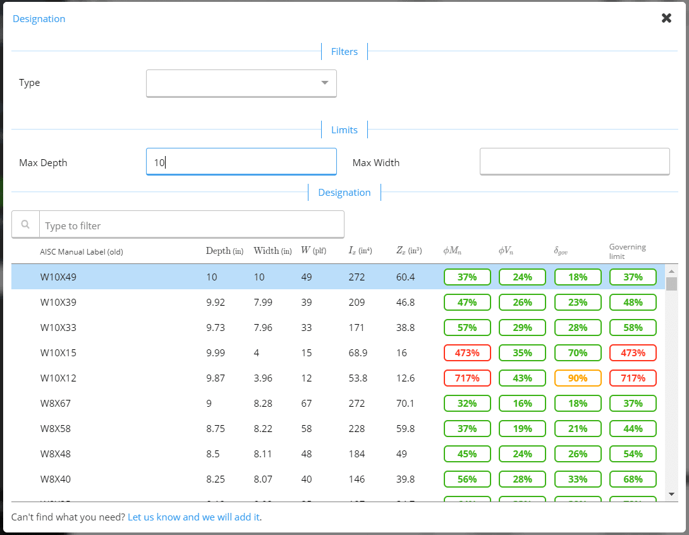Open the 'Let us know and we will add it' link
The width and height of the screenshot is (689, 535).
[193, 517]
